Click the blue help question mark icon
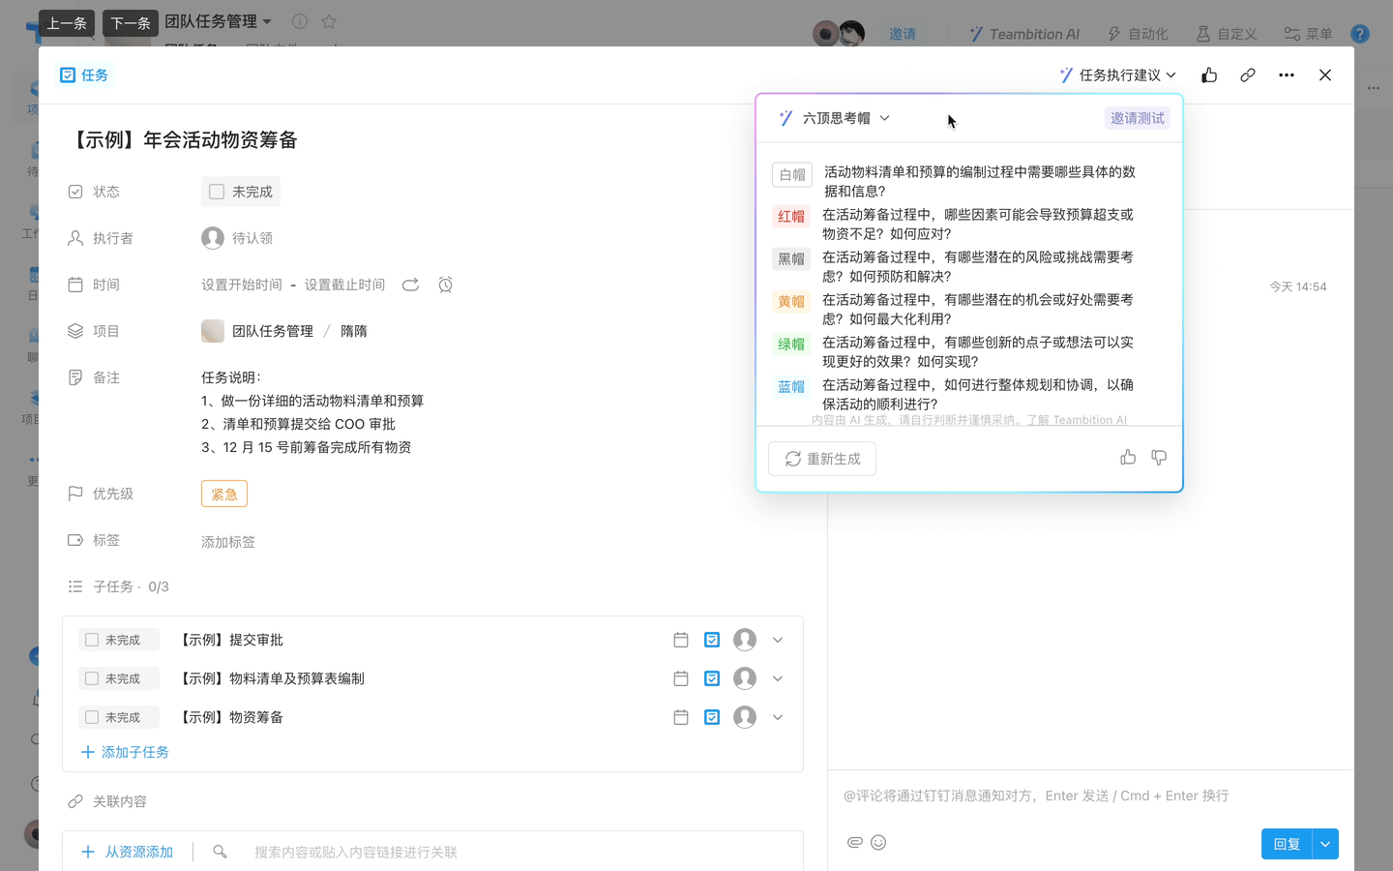 1360,33
